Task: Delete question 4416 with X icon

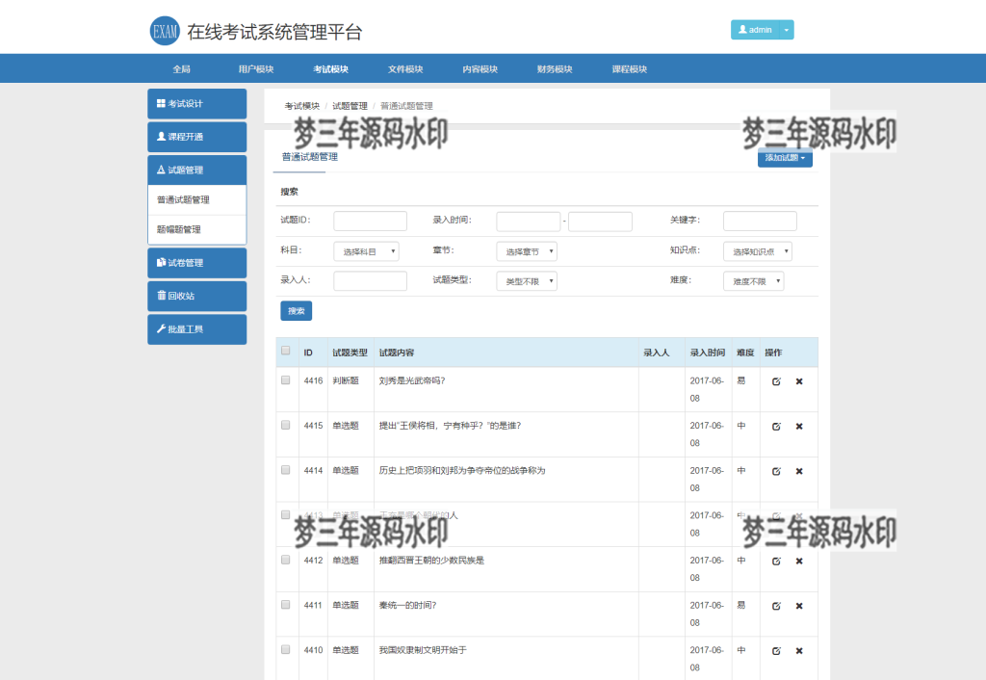Action: click(799, 381)
